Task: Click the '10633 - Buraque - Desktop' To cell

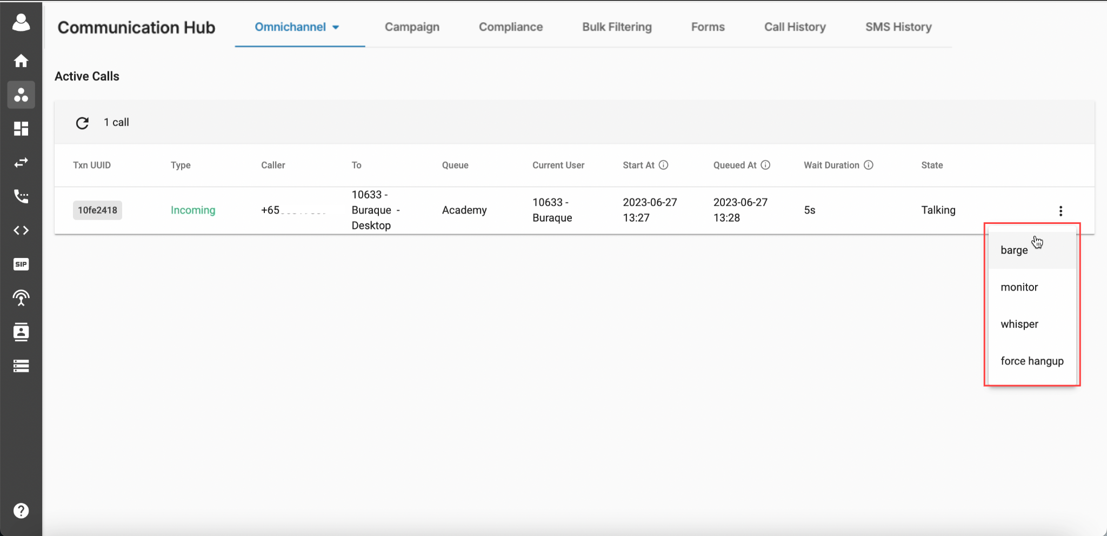Action: tap(376, 210)
